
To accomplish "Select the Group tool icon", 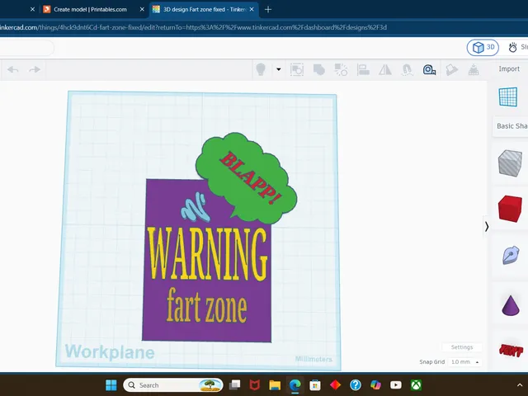I will coord(319,69).
